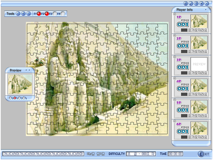
Task: Click the middle face icon in Tools
Action: 23,14
